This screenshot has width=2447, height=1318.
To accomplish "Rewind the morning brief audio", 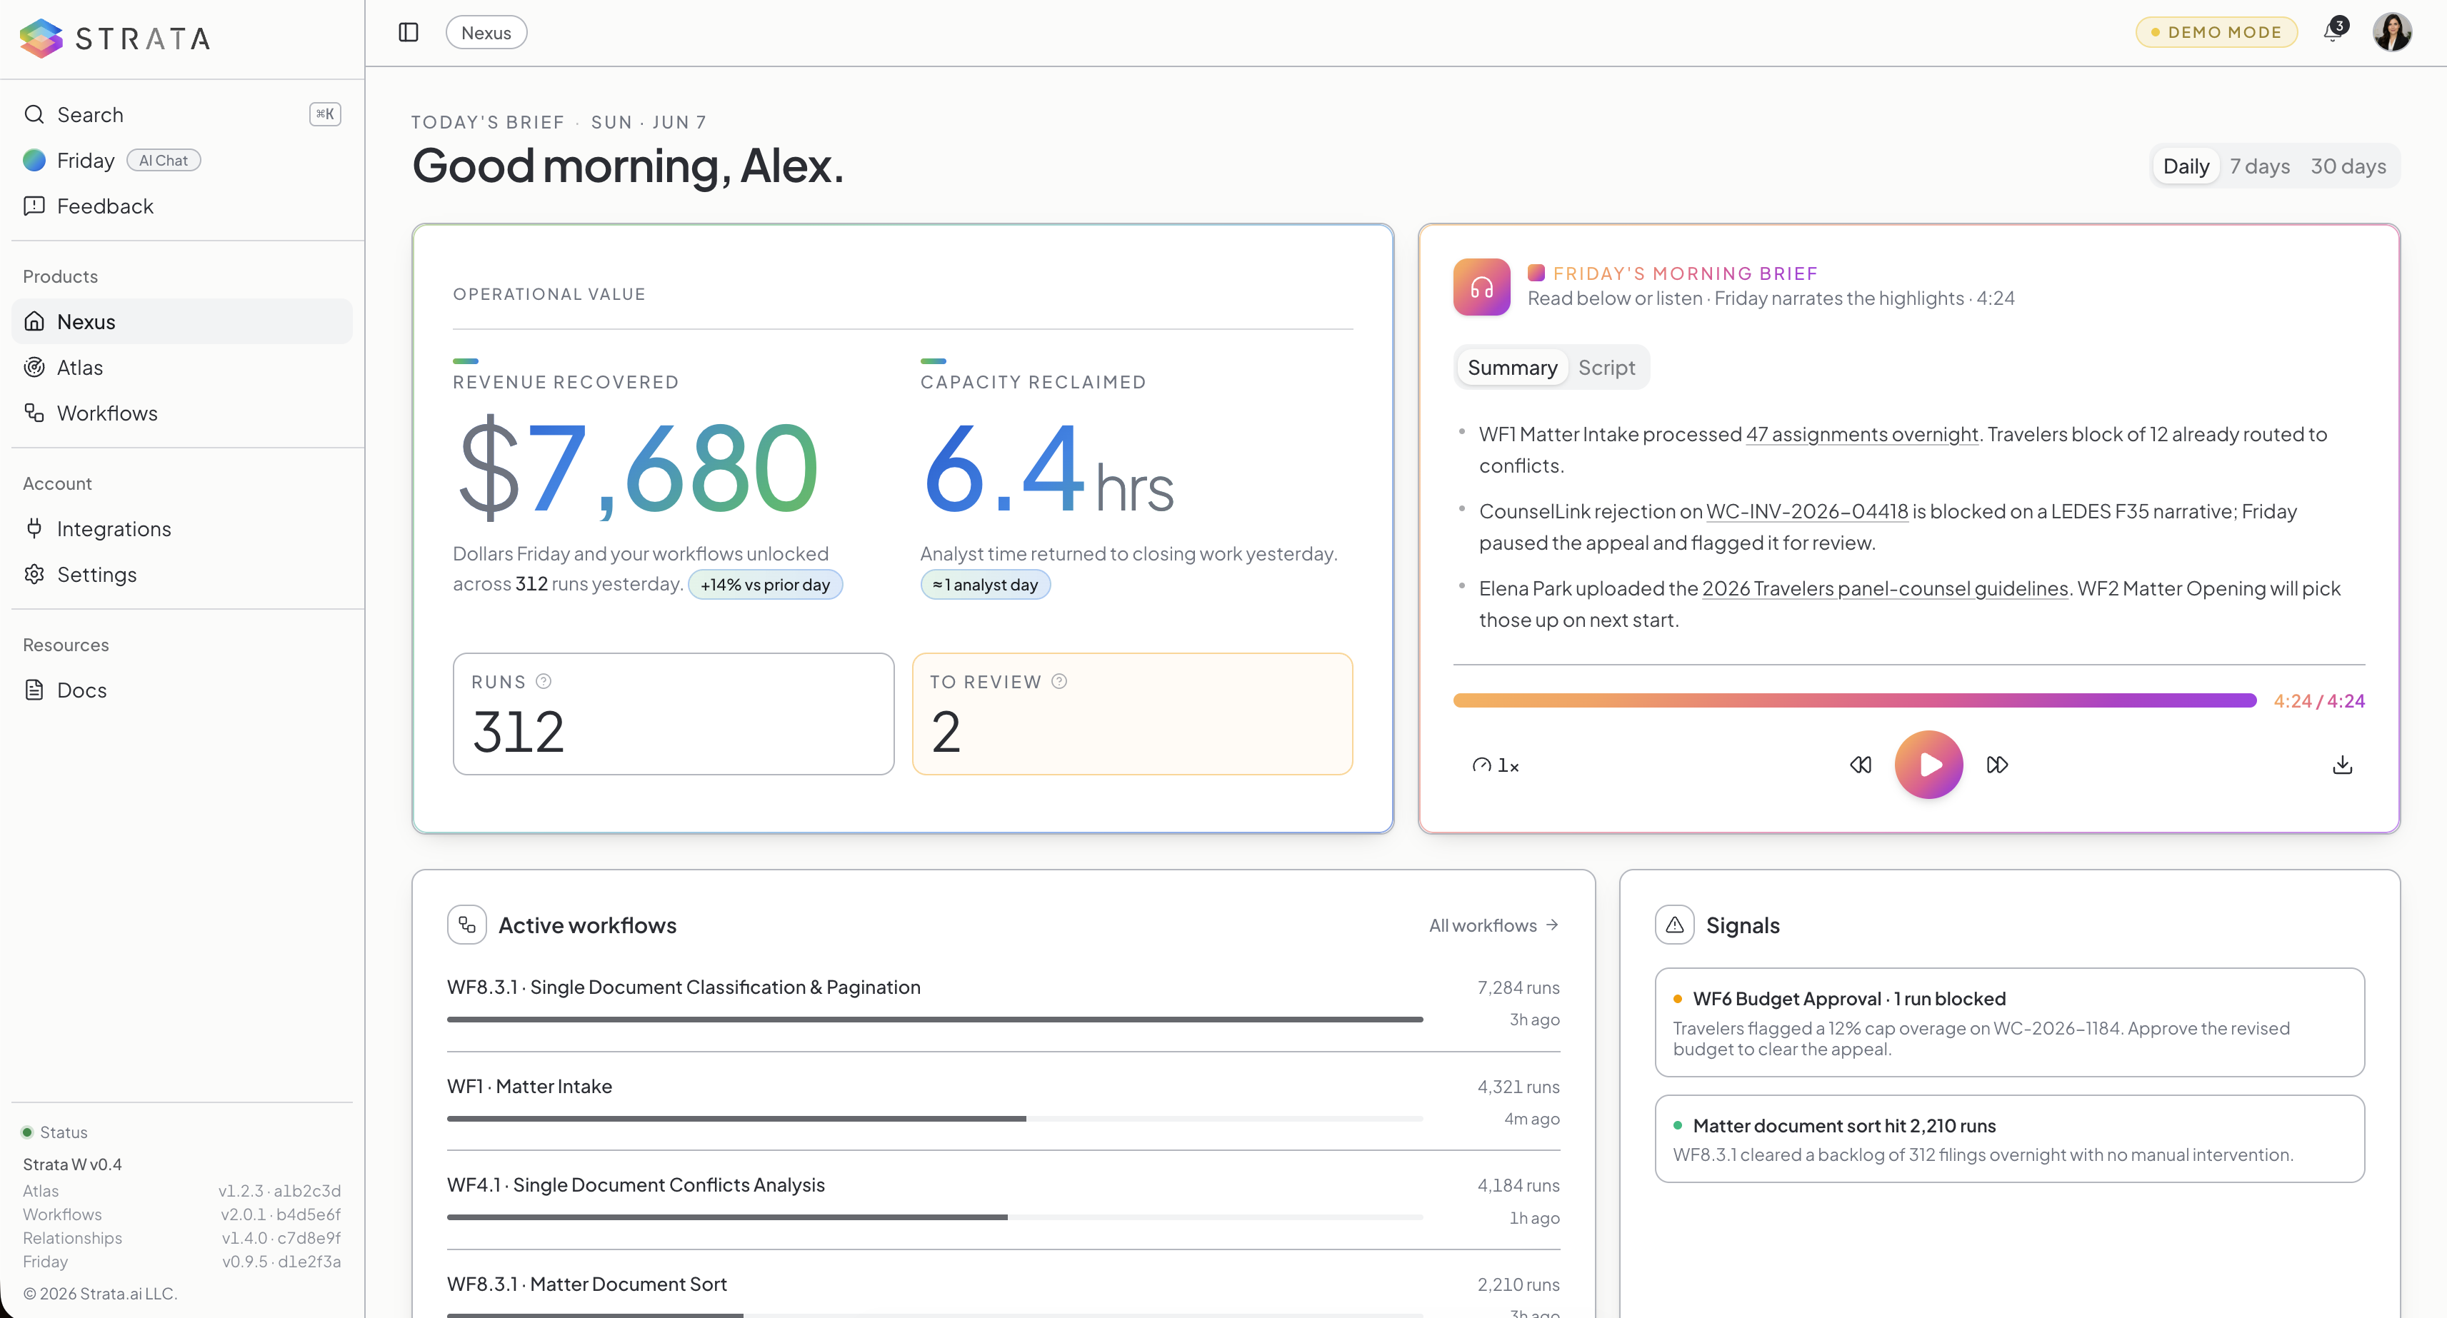I will (x=1861, y=765).
